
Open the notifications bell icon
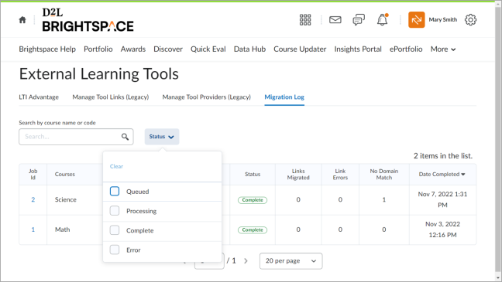point(382,20)
